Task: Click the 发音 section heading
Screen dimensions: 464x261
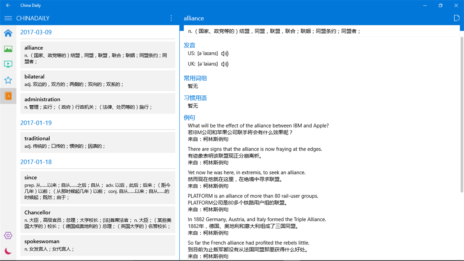Action: 189,45
